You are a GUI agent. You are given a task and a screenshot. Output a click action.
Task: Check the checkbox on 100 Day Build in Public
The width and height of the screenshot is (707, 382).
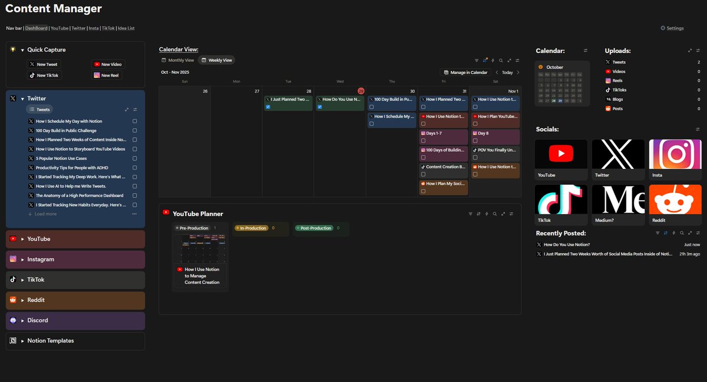(x=134, y=130)
